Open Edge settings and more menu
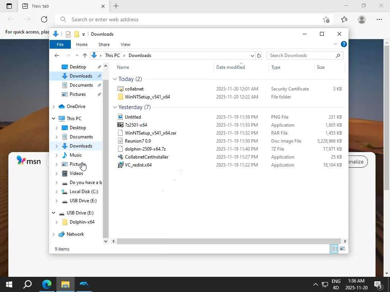Screen dimensions: 390x292 coord(379,19)
